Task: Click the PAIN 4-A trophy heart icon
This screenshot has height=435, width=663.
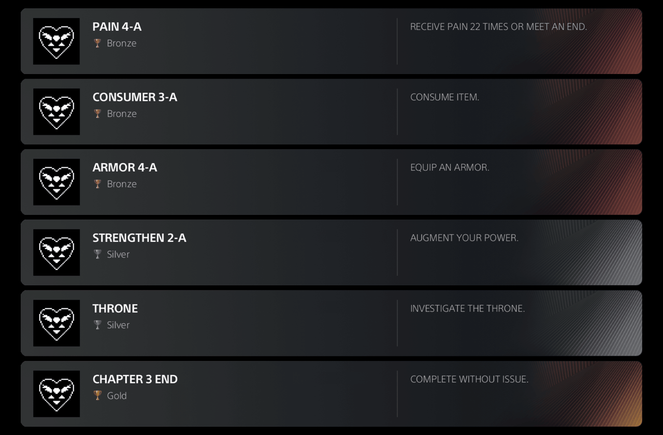Action: [x=56, y=41]
